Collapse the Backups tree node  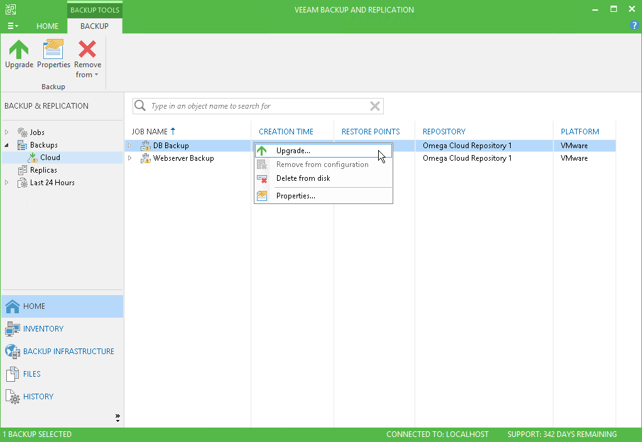pyautogui.click(x=6, y=145)
